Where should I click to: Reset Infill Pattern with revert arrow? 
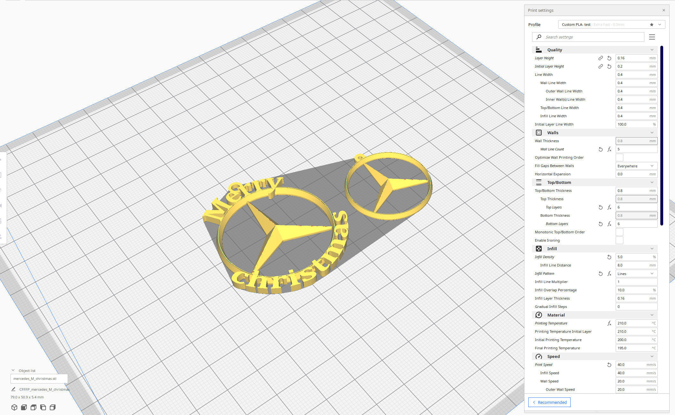tap(600, 273)
